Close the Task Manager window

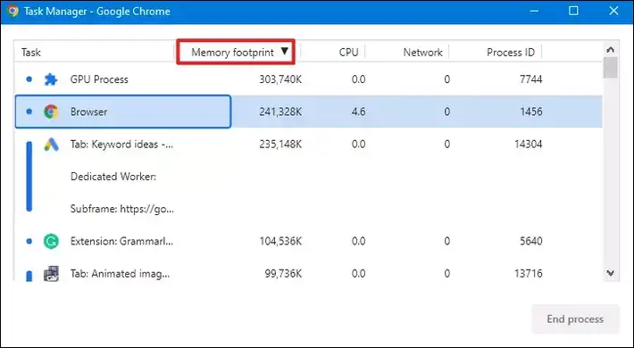point(613,11)
